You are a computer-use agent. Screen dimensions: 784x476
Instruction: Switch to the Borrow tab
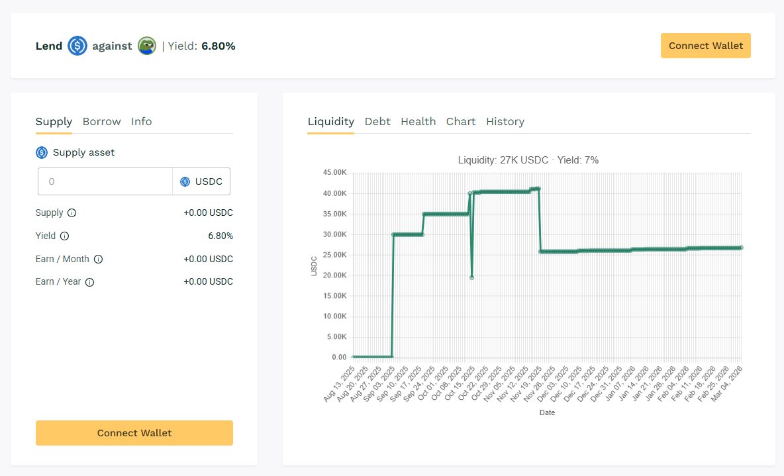(101, 122)
